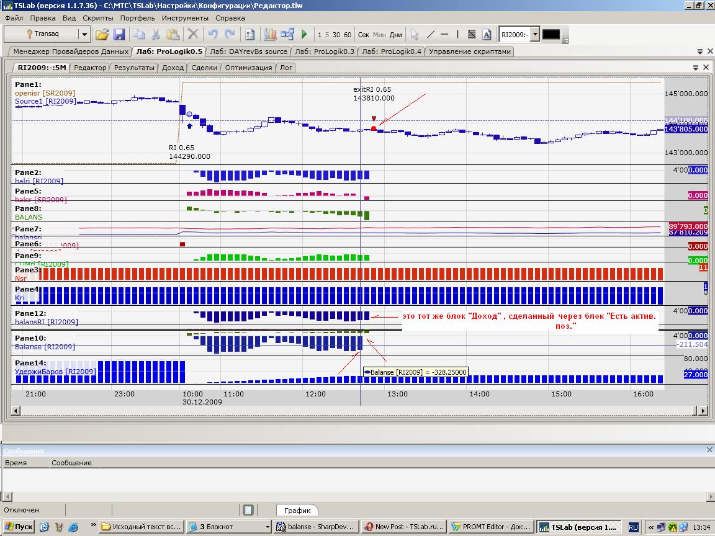
Task: Select the diagonal line drawing tool
Action: pyautogui.click(x=430, y=34)
